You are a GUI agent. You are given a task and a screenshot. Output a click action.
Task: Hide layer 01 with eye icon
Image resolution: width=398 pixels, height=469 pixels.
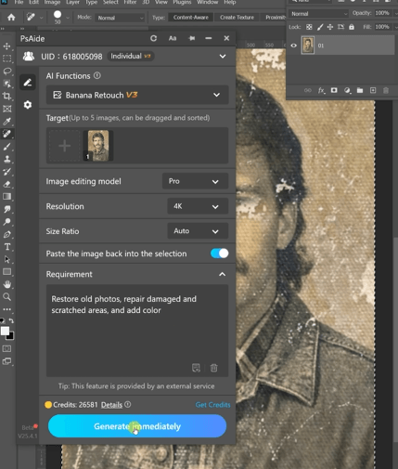[x=293, y=46]
